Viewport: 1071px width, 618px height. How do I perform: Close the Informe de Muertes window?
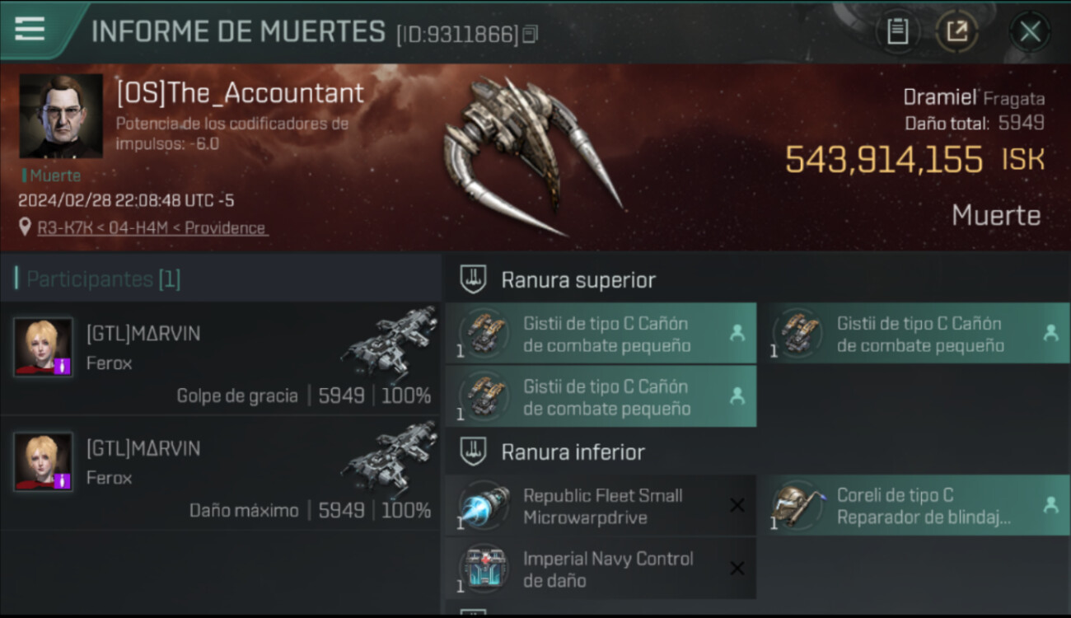pyautogui.click(x=1029, y=32)
